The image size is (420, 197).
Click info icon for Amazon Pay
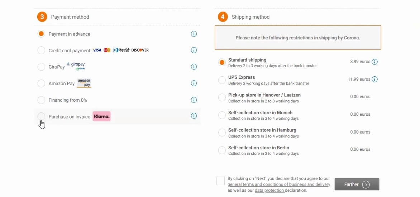[x=194, y=83]
